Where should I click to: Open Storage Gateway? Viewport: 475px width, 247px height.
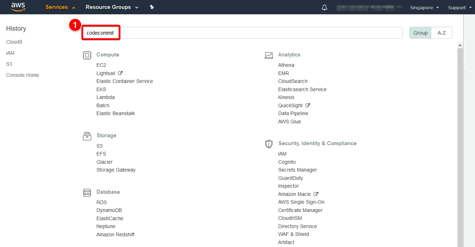pyautogui.click(x=116, y=170)
